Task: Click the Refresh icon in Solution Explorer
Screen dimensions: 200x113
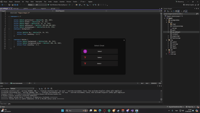Action: pos(174,11)
